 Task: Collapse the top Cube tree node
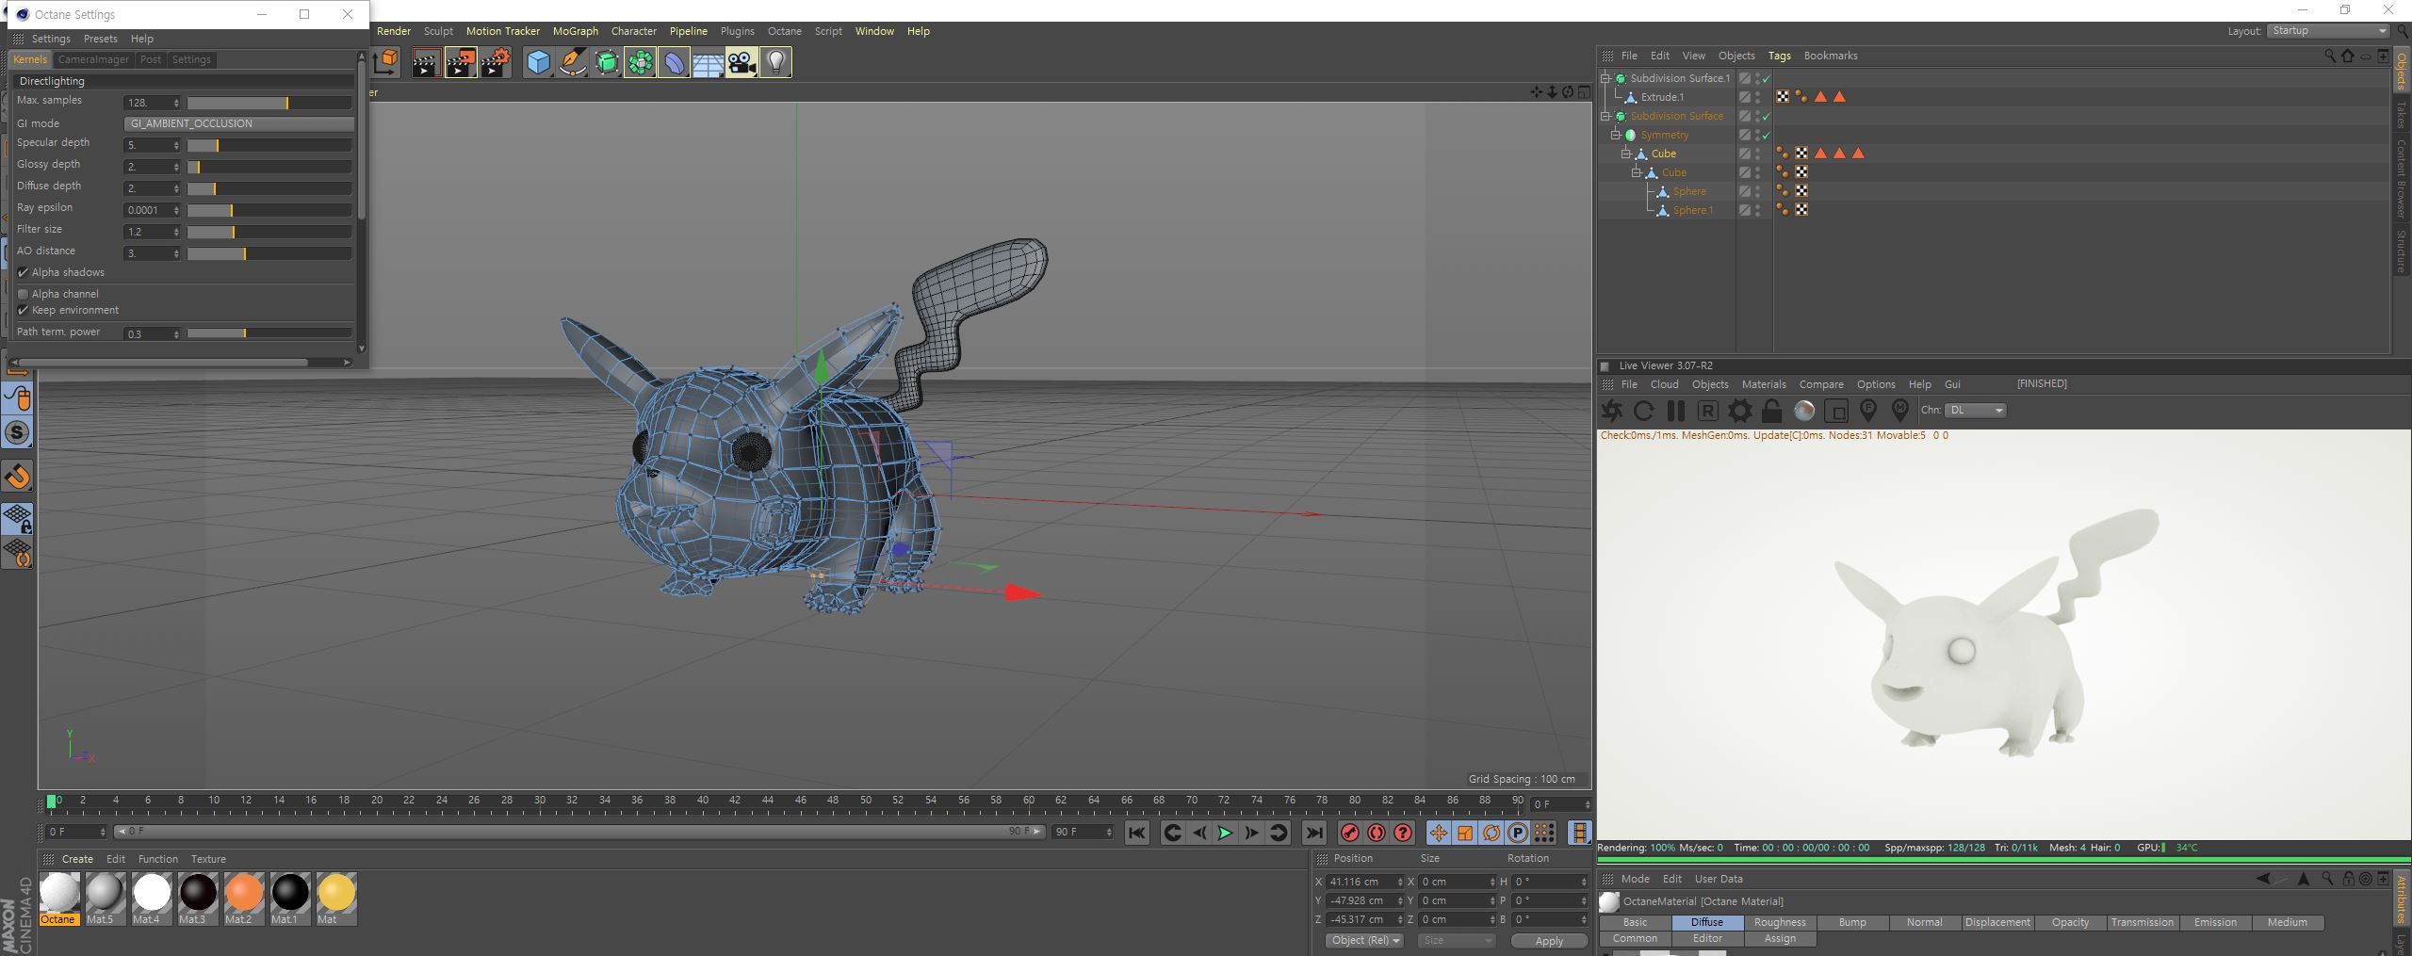(1625, 154)
